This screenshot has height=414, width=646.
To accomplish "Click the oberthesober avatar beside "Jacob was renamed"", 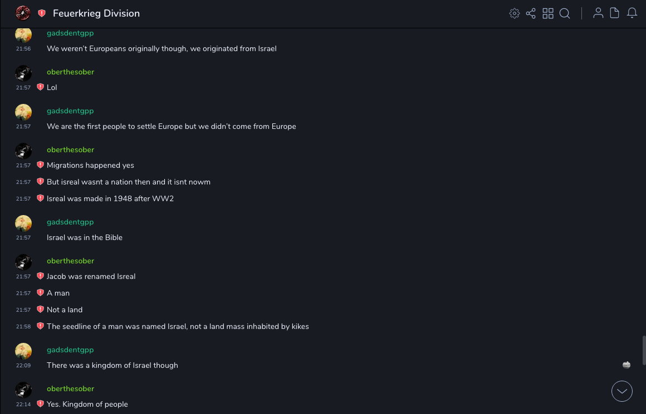I will click(x=23, y=262).
